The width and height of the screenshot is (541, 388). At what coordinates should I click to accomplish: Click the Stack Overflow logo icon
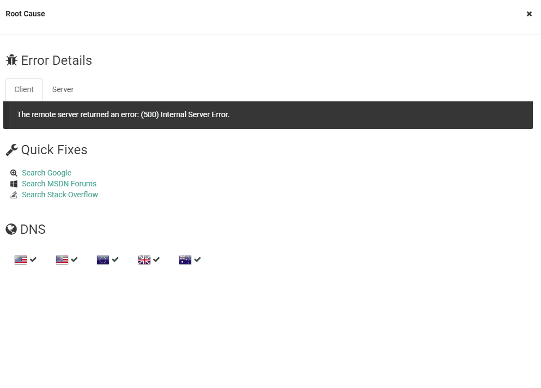pyautogui.click(x=14, y=195)
